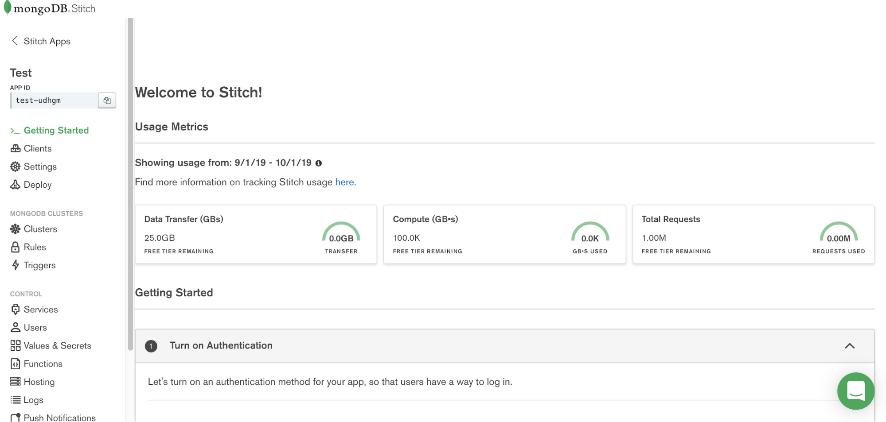Viewport: 886px width, 422px height.
Task: Open Clients in sidebar
Action: [x=38, y=148]
